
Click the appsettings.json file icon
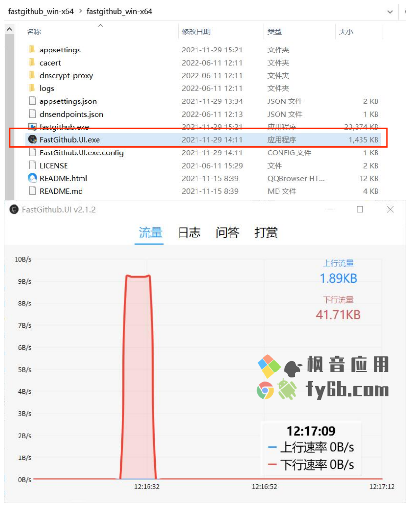pyautogui.click(x=33, y=101)
